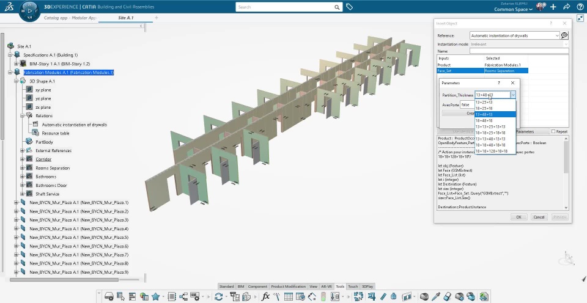Open the help question mark icon
Viewport: 587px width, 303px height.
pyautogui.click(x=580, y=7)
